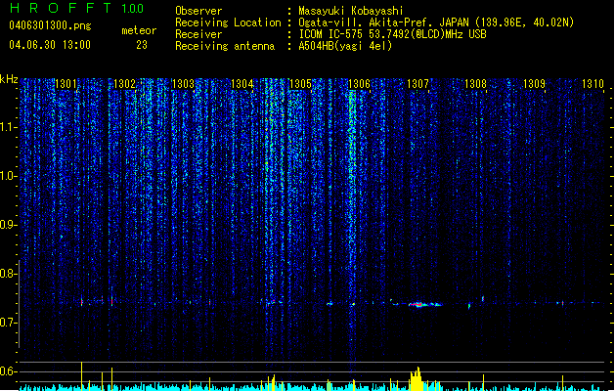Click the Observer field label

[198, 11]
